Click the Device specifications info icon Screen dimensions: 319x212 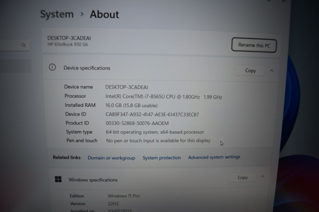tap(52, 67)
